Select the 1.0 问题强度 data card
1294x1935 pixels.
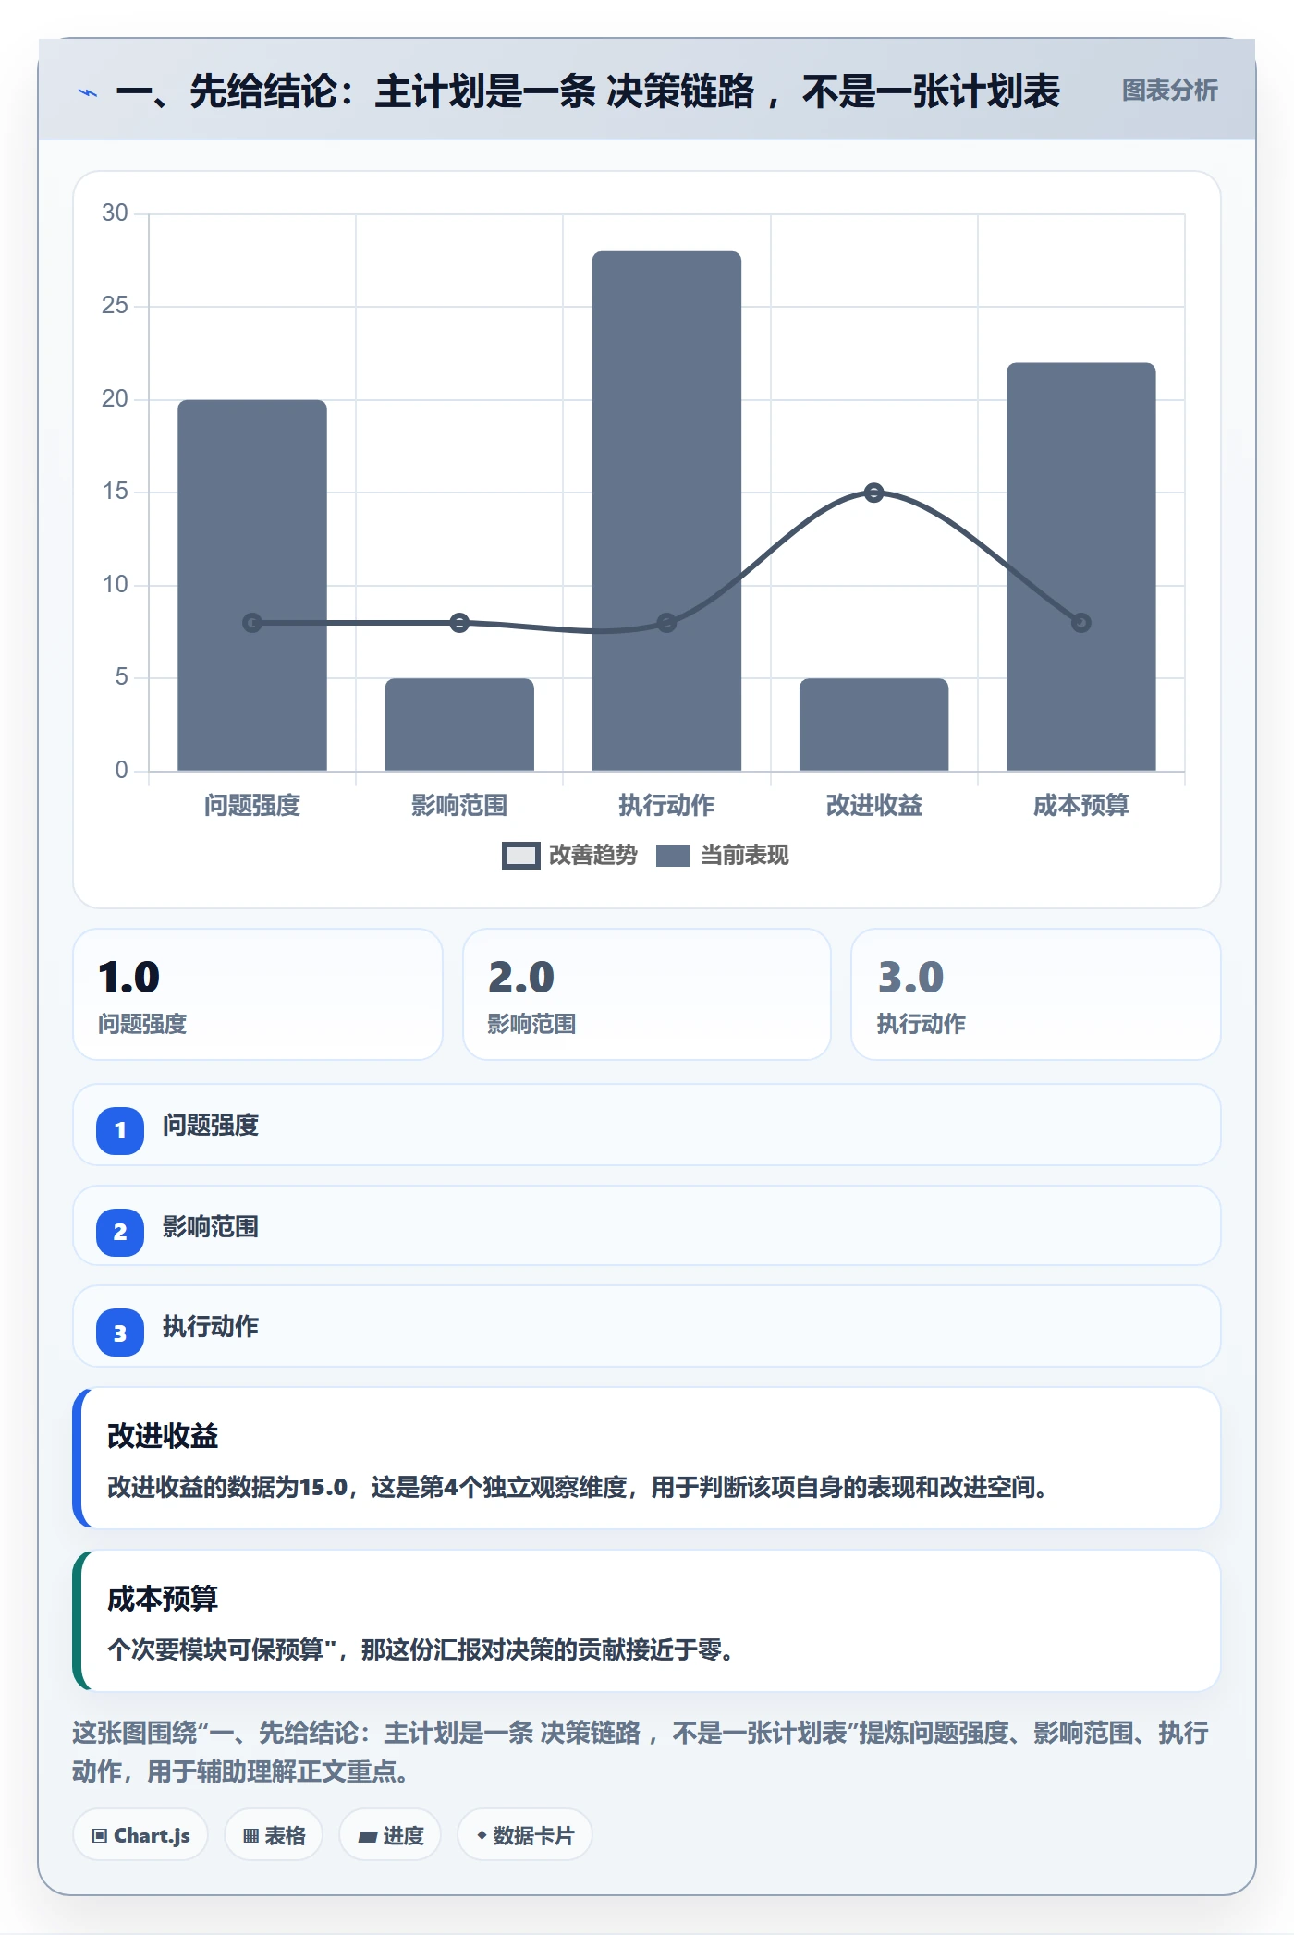(258, 994)
